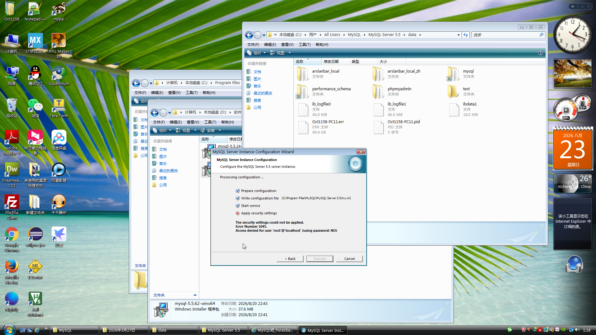Expand the data window address bar history
This screenshot has height=335, width=596.
point(458,35)
